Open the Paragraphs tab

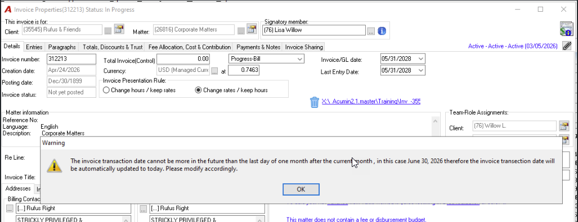click(x=62, y=47)
